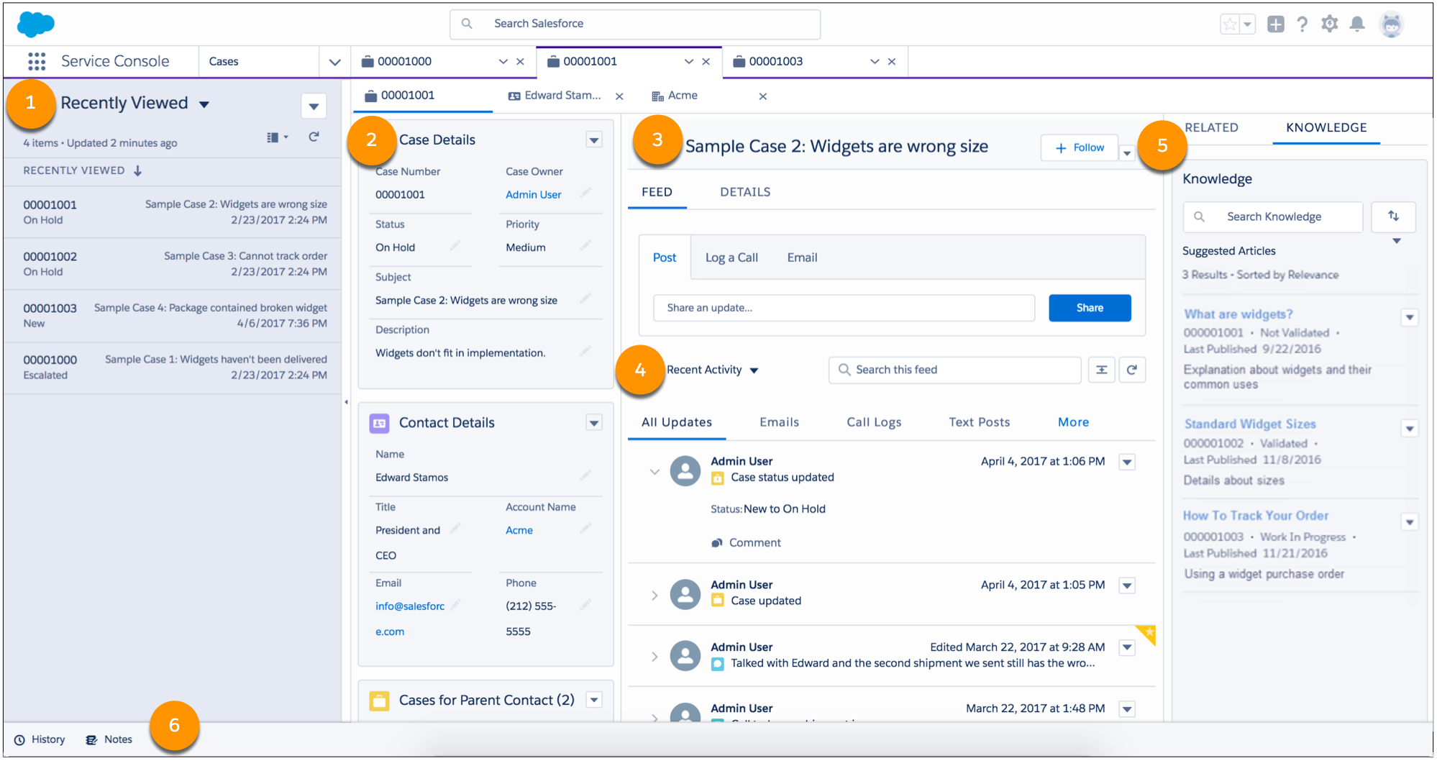Click the feed expand-all posts icon
Viewport: 1437px width, 761px height.
1101,370
